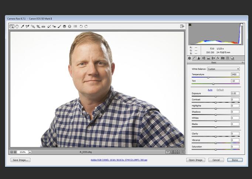Screen dimensions: 252x179
Task: Click the Shadows value field
Action: 235,112
